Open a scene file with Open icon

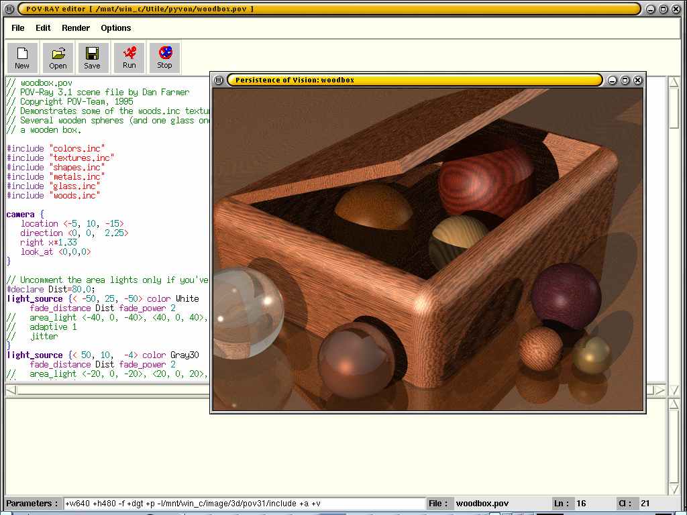click(58, 57)
